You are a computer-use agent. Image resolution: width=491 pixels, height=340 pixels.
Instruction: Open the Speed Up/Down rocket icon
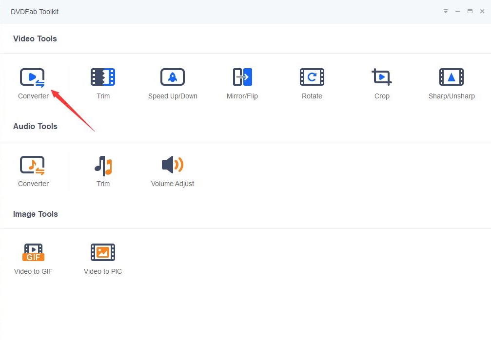[173, 77]
